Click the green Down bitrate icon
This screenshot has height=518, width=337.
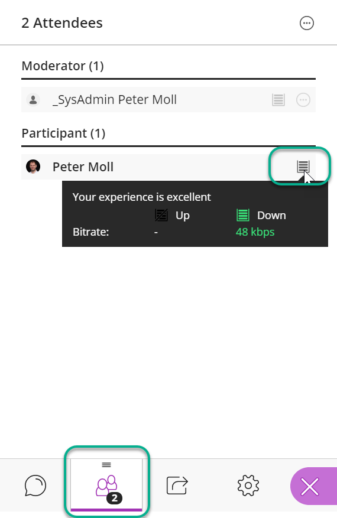(243, 216)
